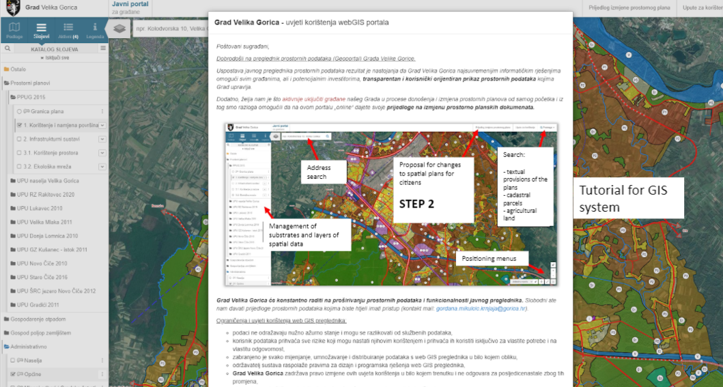Image resolution: width=723 pixels, height=387 pixels.
Task: Show the Legenda info panel
Action: click(x=95, y=30)
